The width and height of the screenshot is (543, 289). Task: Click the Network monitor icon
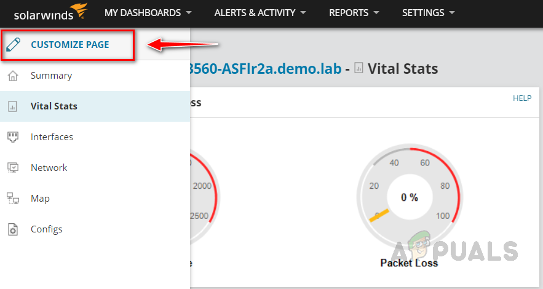(x=13, y=168)
